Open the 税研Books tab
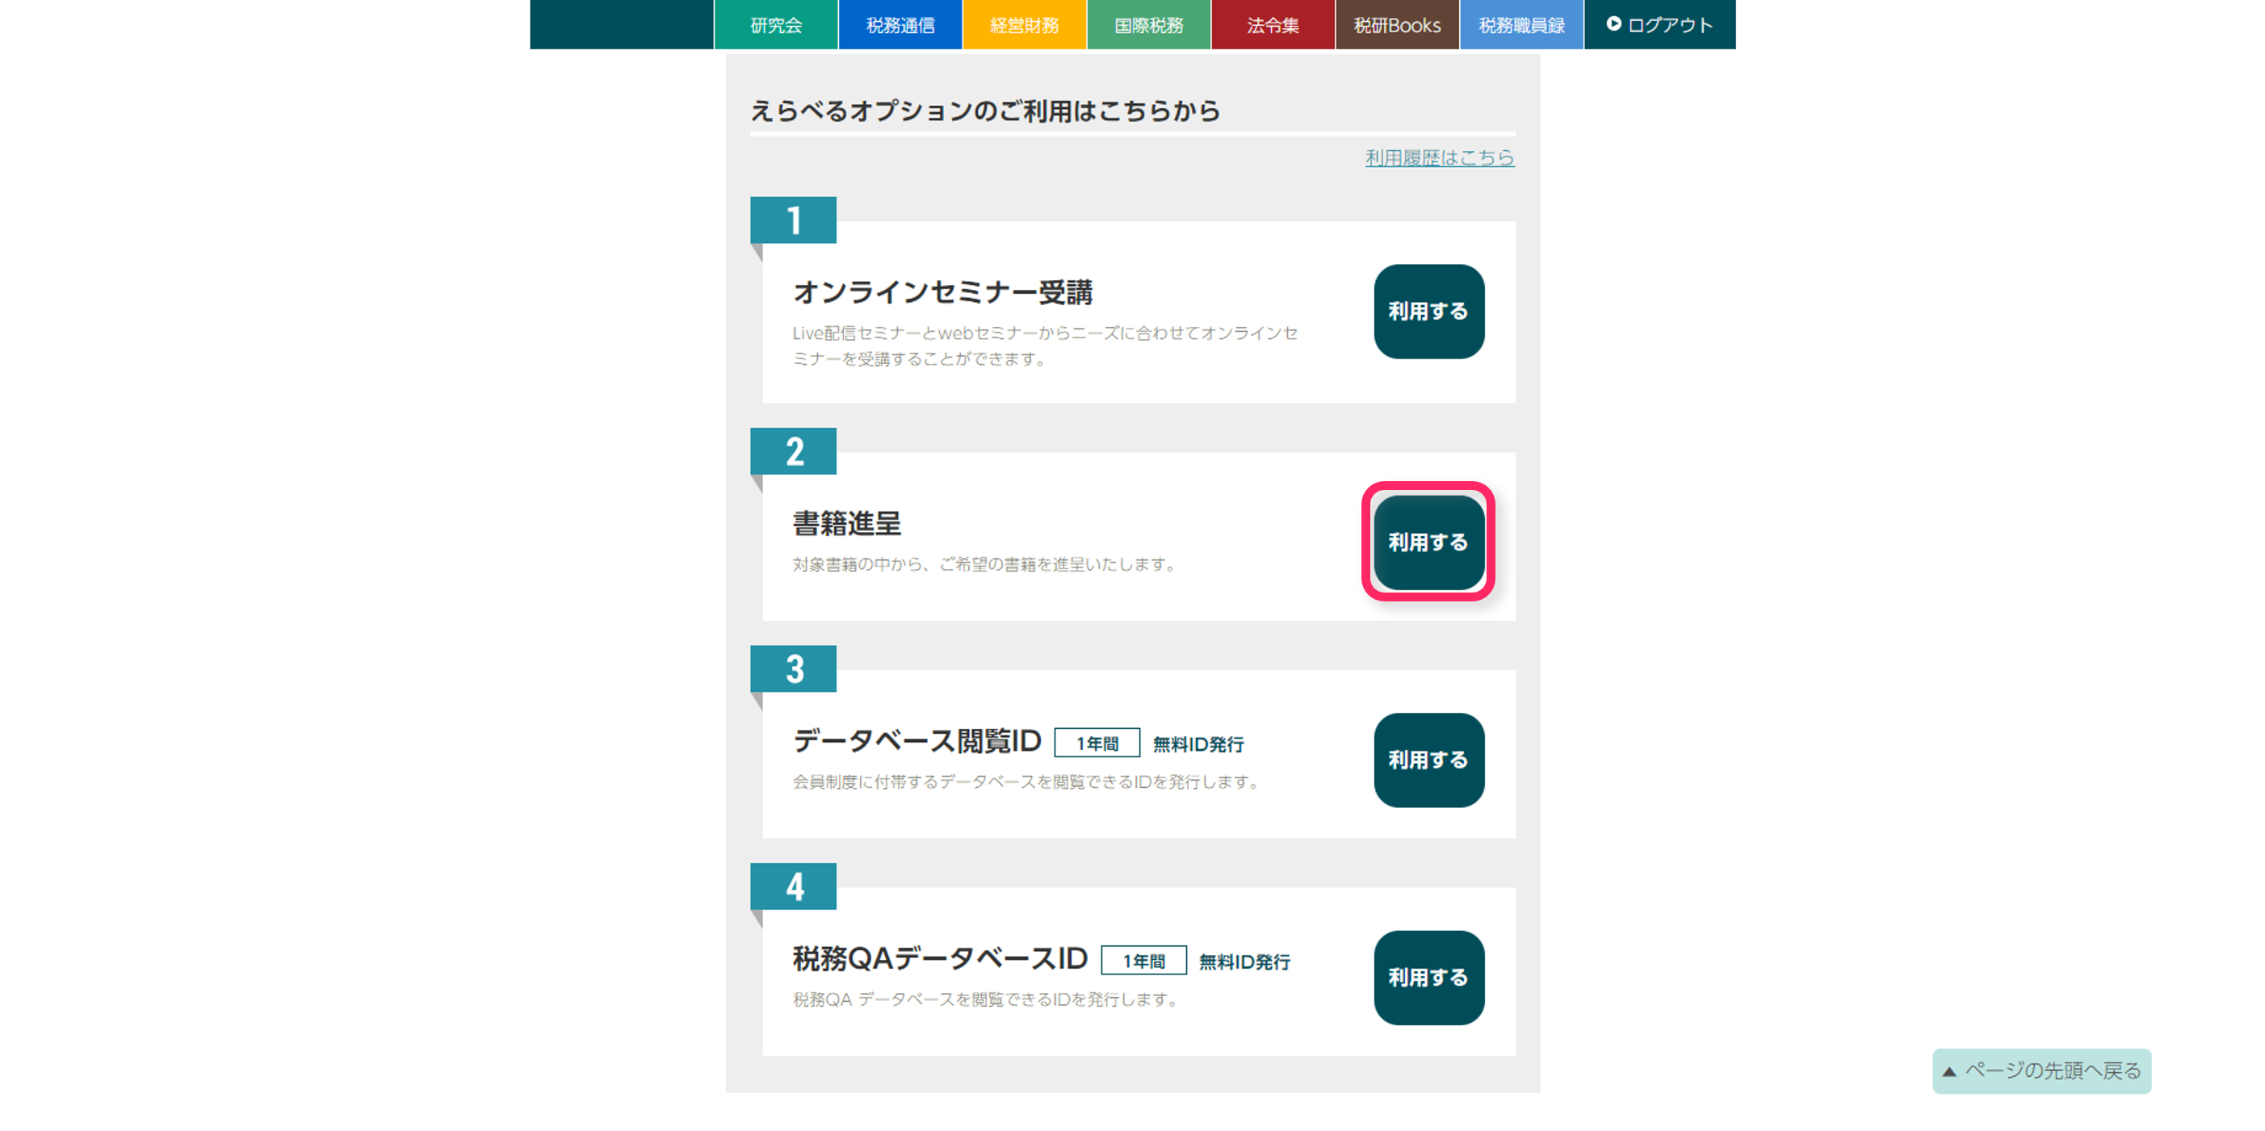Screen dimensions: 2265x1131 tap(1397, 24)
